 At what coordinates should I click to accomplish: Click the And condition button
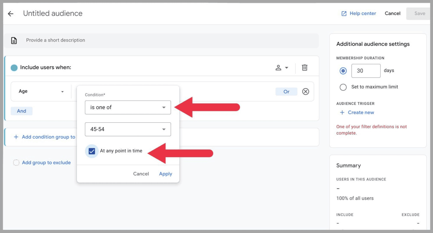[22, 111]
